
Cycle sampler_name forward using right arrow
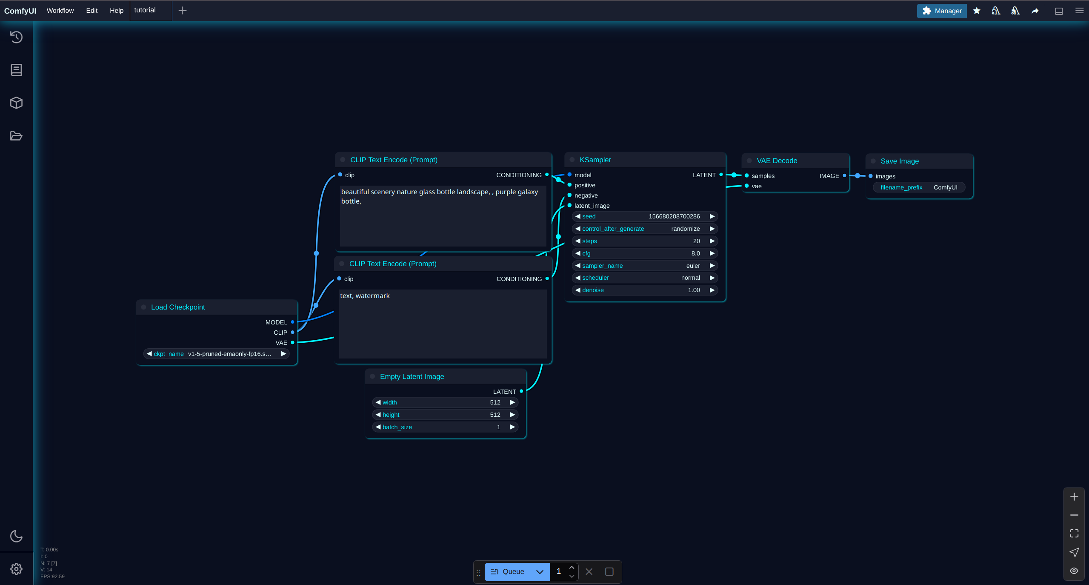tap(712, 265)
